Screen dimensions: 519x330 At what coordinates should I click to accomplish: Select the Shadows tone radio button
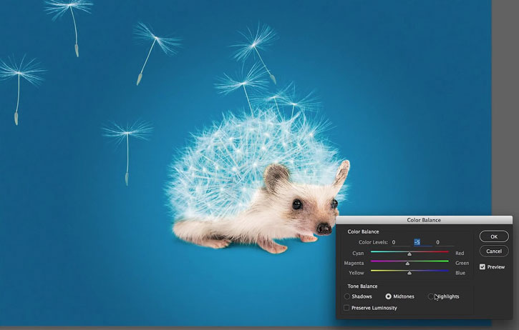[x=347, y=296]
